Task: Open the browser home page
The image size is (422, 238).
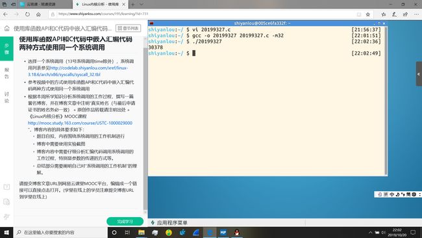Action: (38, 14)
